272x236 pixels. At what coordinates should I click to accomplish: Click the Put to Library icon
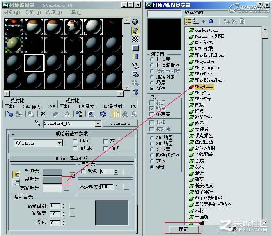click(79, 114)
